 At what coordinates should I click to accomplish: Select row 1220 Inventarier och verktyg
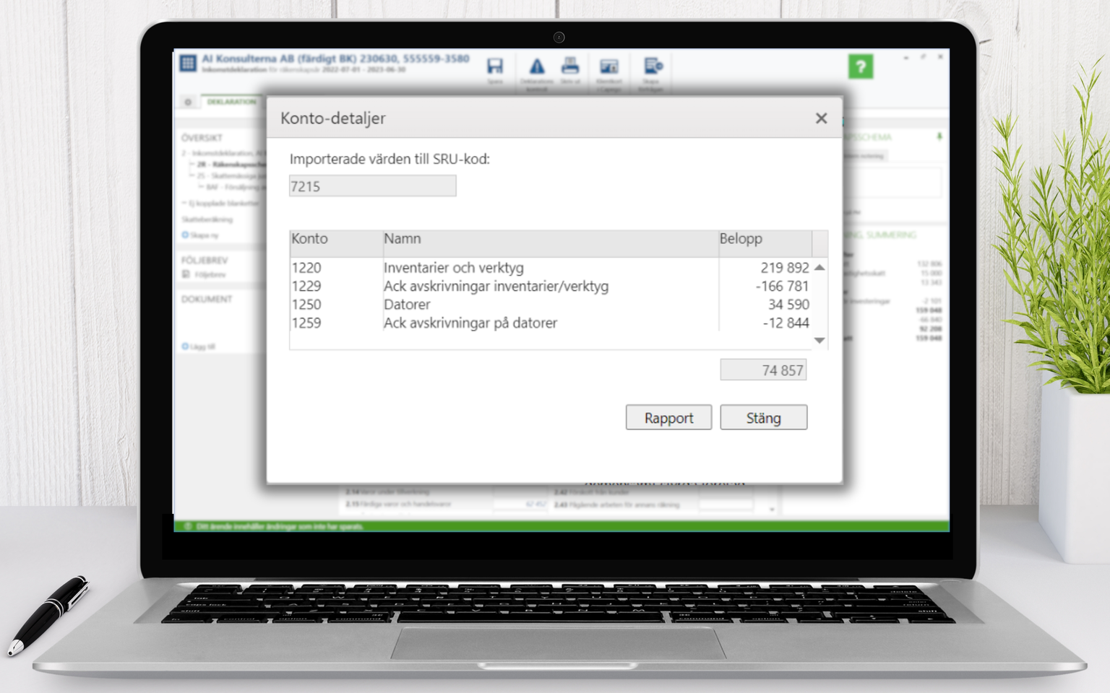tap(453, 268)
